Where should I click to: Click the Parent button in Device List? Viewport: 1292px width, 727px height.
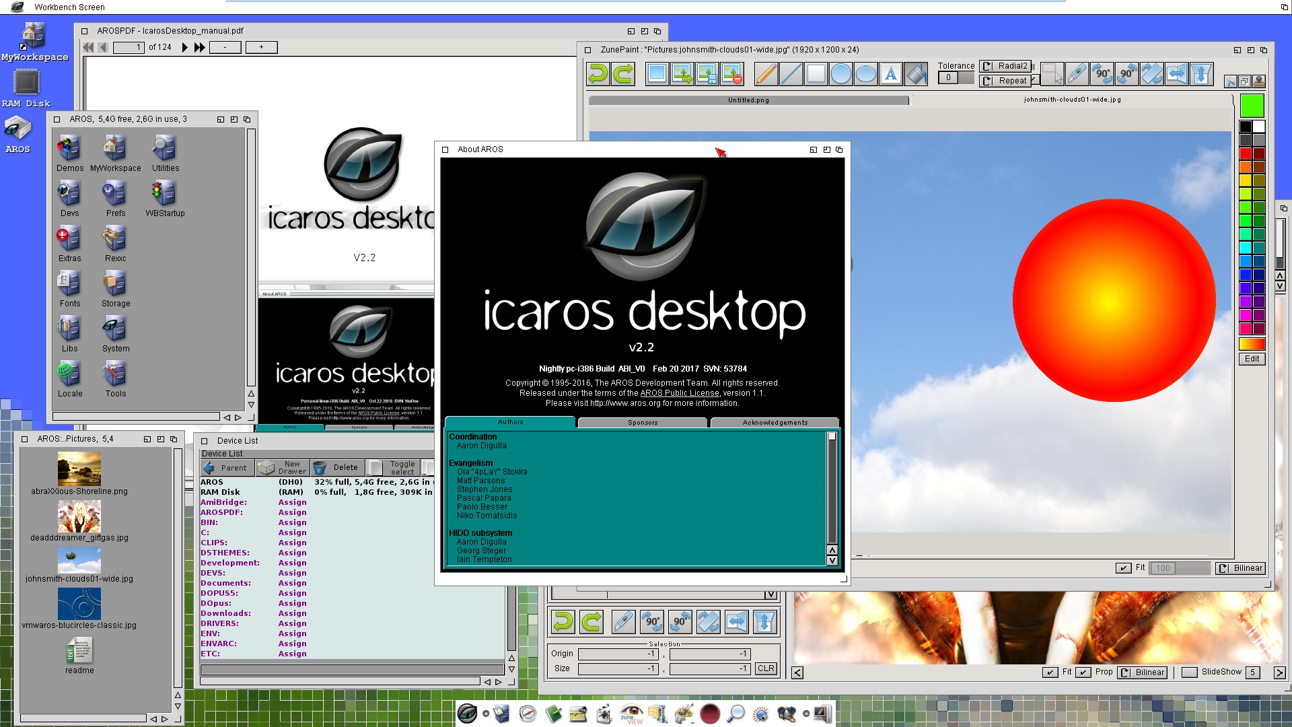coord(227,468)
